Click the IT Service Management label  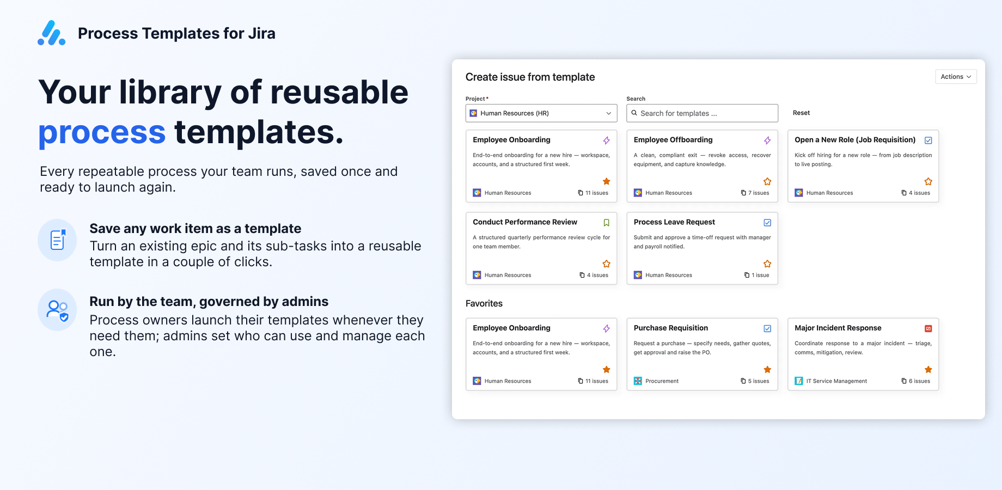(836, 381)
